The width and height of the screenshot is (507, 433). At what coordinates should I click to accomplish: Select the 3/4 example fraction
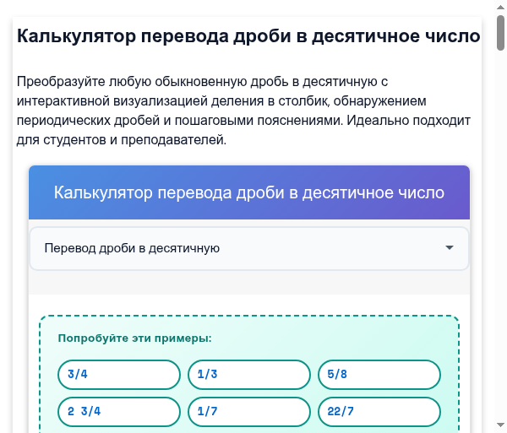119,375
